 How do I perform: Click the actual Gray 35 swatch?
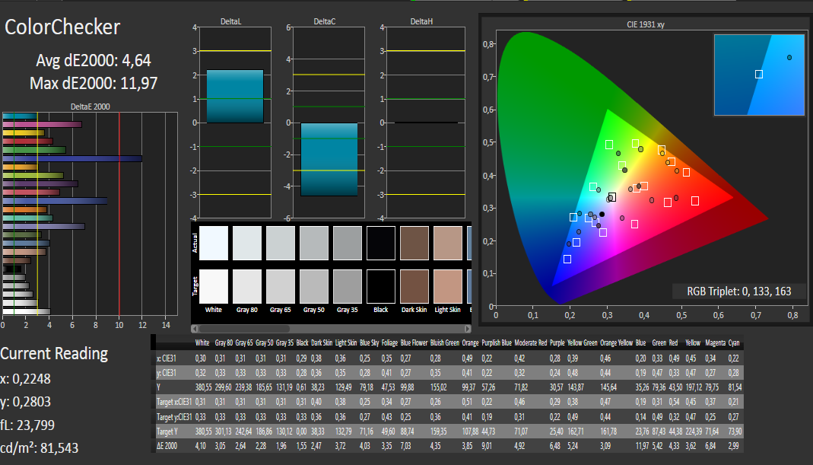[x=347, y=244]
